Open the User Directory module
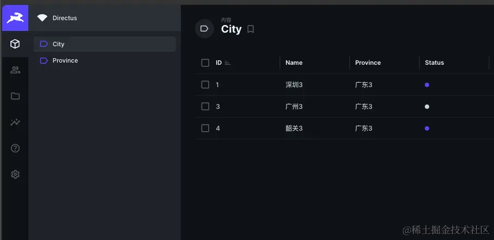This screenshot has height=240, width=494. (15, 70)
